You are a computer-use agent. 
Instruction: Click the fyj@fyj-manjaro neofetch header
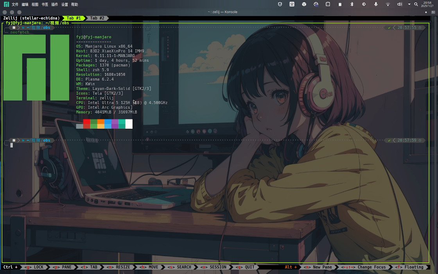point(93,37)
